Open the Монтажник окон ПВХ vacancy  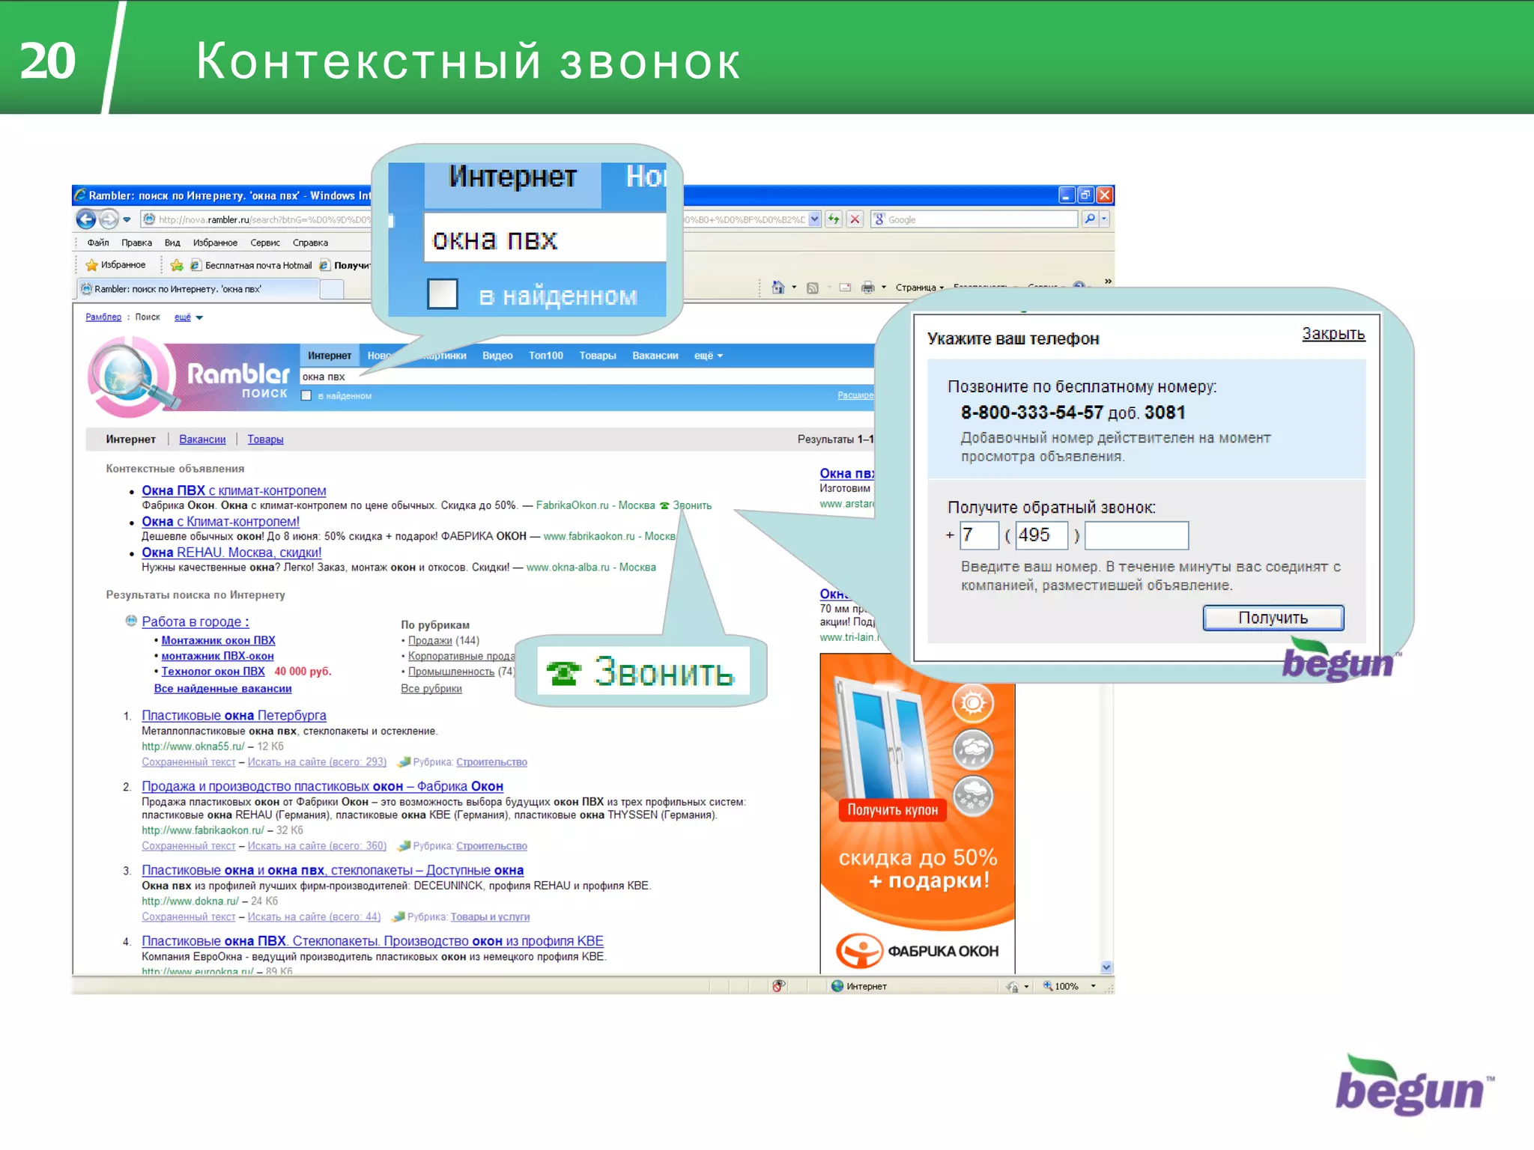click(x=218, y=640)
